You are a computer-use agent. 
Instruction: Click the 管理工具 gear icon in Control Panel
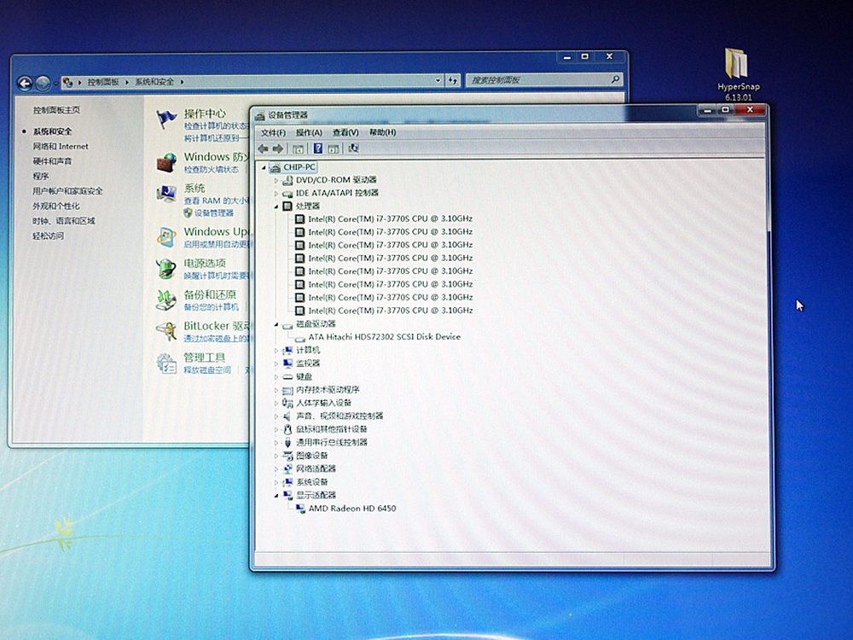pyautogui.click(x=166, y=363)
